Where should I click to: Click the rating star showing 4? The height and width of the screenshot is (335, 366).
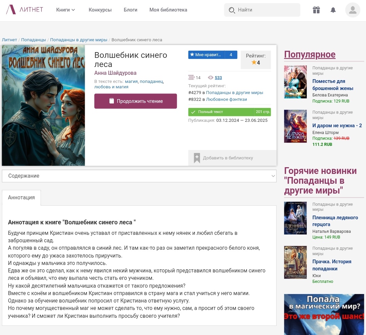pos(254,62)
